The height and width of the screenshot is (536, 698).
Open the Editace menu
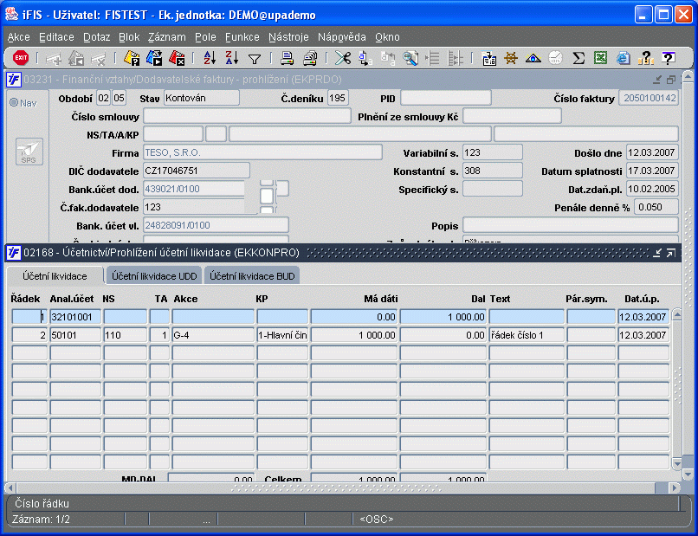[x=56, y=37]
